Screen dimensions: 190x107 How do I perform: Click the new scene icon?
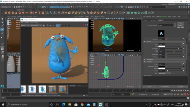click(14, 7)
